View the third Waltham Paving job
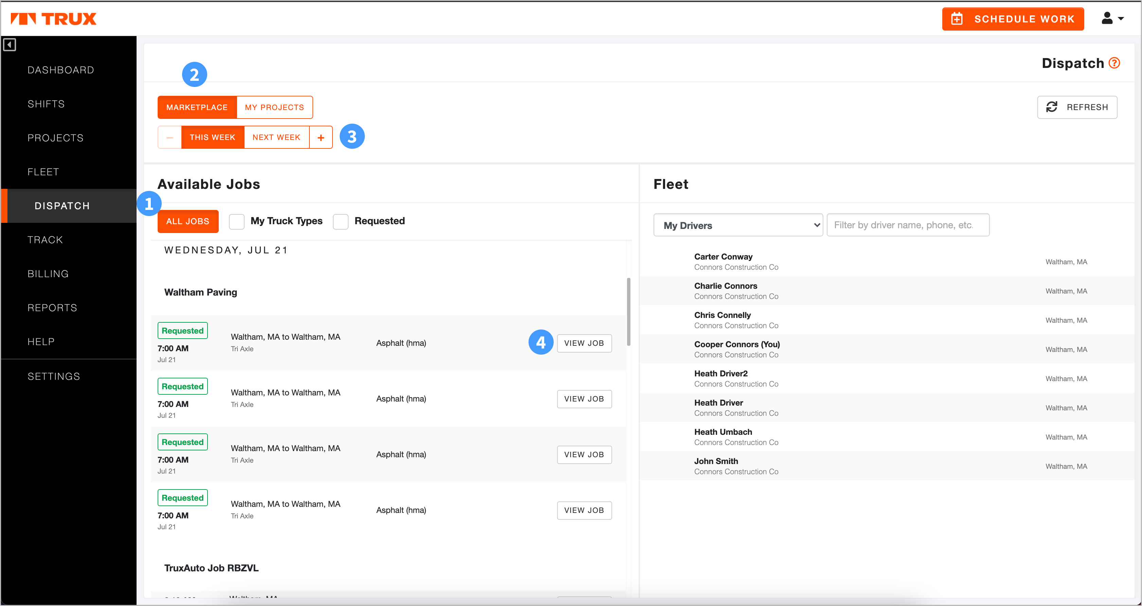1142x606 pixels. 584,455
